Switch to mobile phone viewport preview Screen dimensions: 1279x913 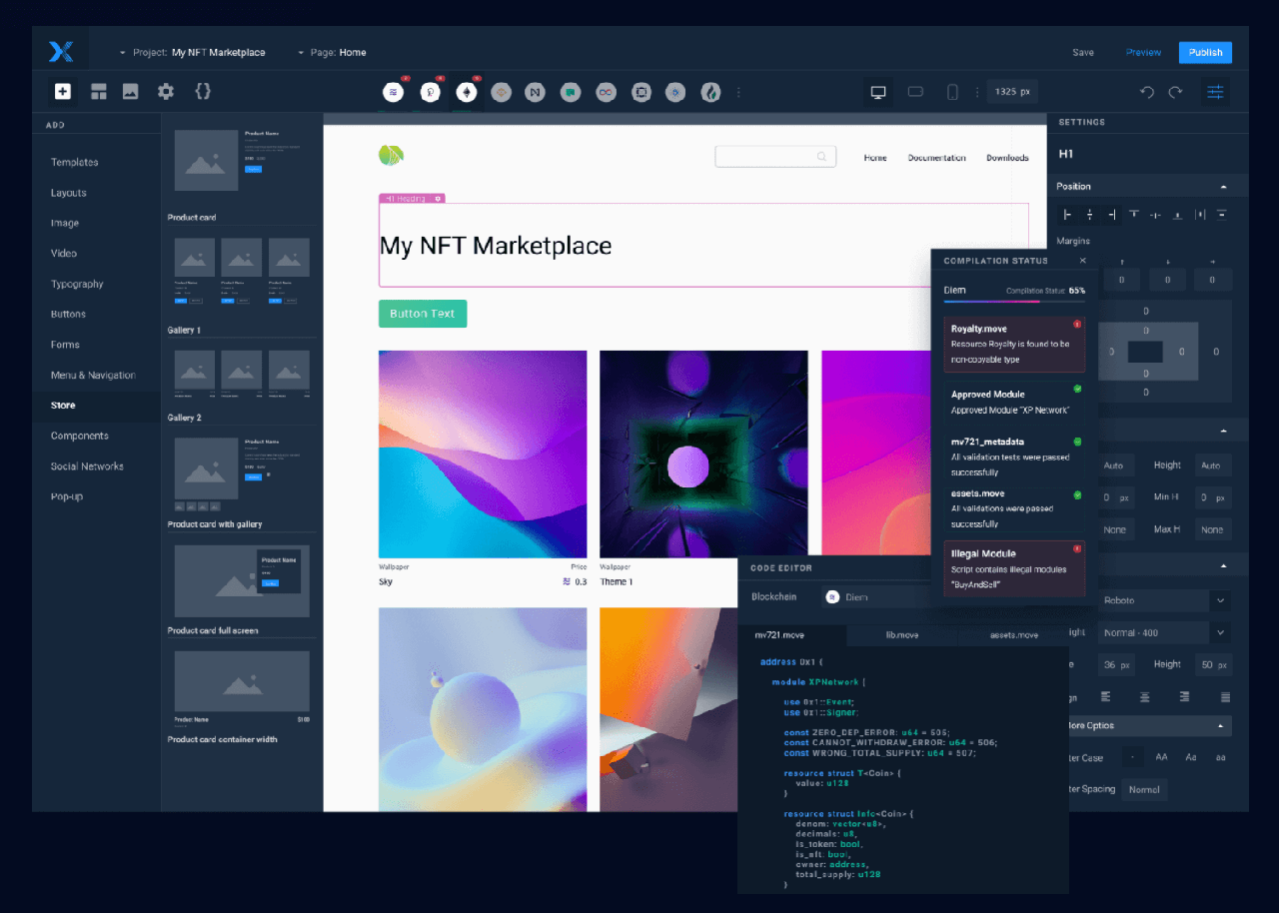[952, 92]
